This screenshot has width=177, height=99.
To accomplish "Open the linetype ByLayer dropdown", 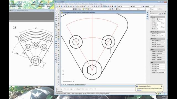I will click(x=138, y=9).
